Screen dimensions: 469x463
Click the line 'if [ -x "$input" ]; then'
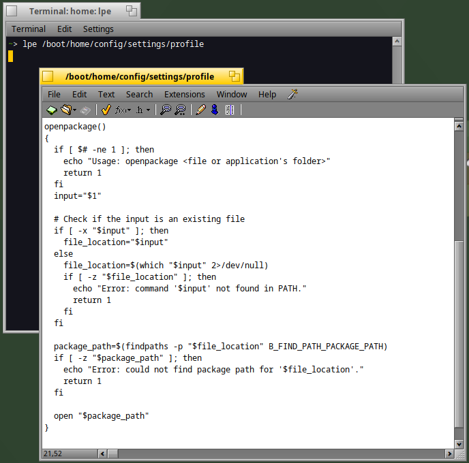pos(111,231)
